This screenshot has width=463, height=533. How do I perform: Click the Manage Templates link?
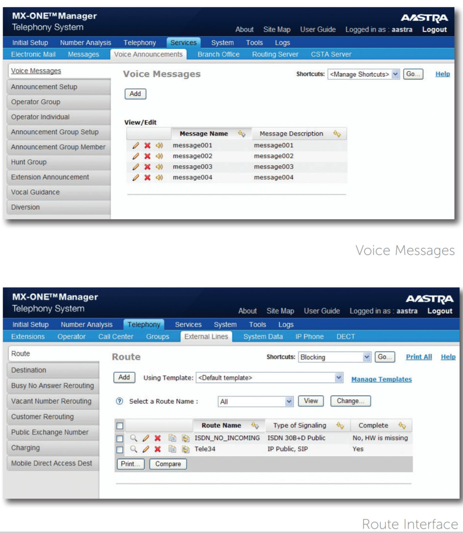381,379
